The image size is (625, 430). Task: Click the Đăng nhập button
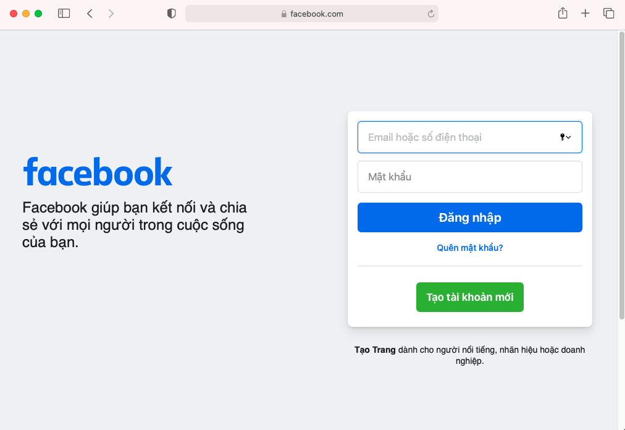point(469,217)
